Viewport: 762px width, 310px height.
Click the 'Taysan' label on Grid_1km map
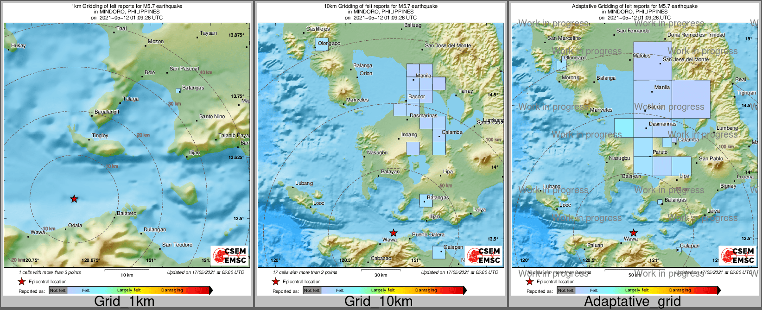coord(208,33)
